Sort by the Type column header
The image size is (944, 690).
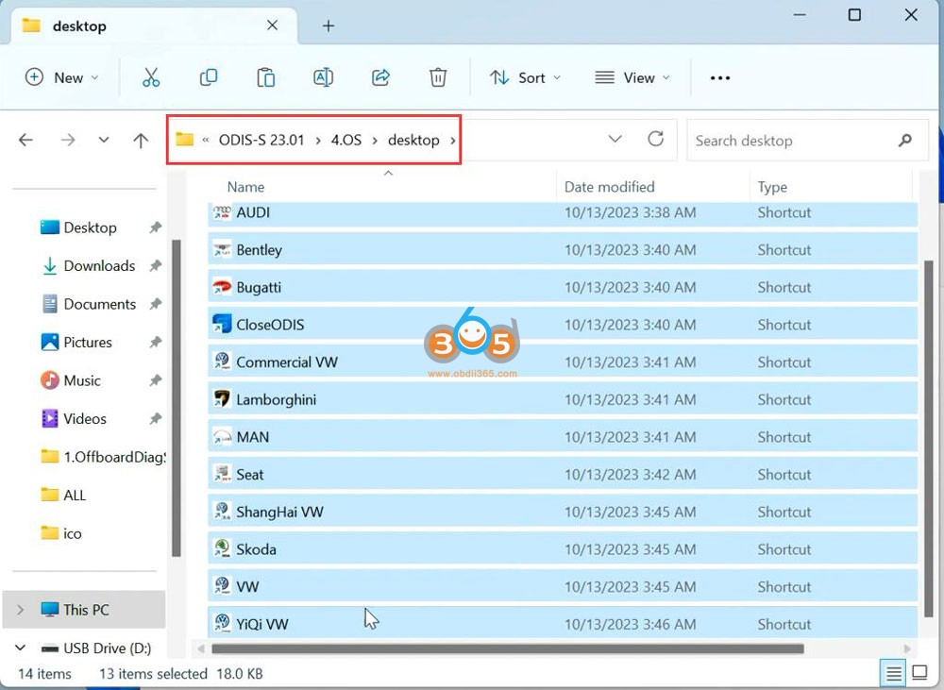[x=772, y=187]
